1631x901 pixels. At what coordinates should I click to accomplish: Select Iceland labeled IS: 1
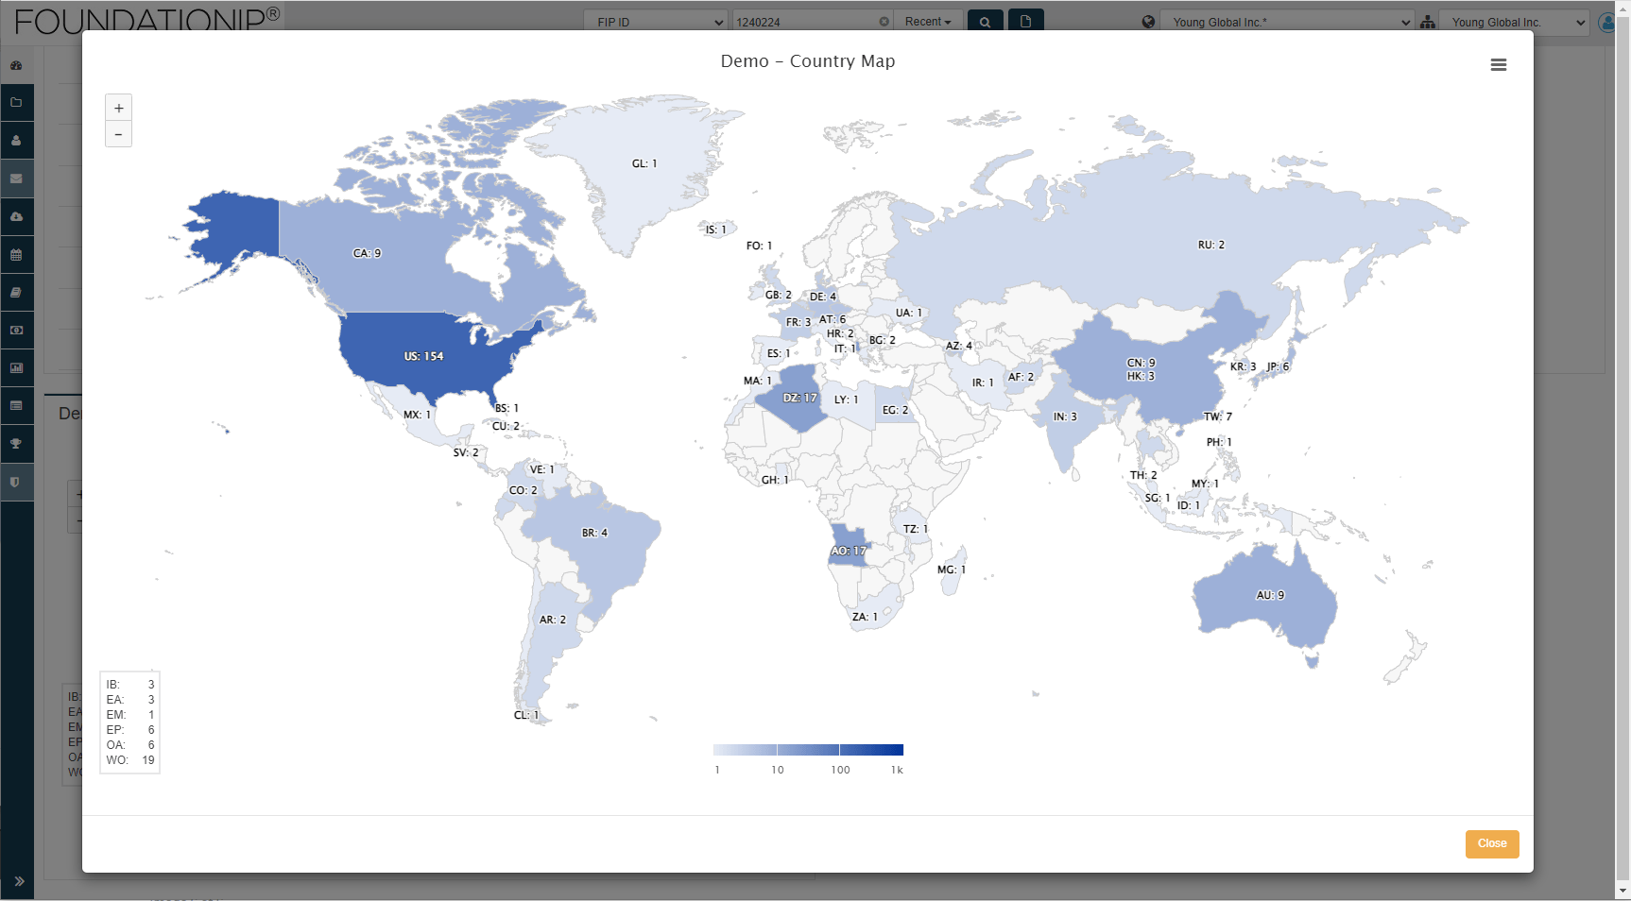click(716, 229)
